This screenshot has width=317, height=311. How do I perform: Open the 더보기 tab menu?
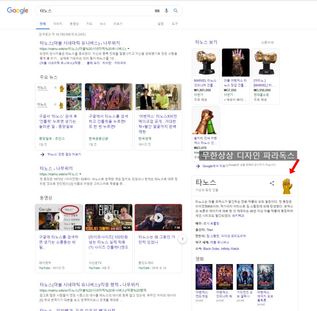(x=118, y=23)
